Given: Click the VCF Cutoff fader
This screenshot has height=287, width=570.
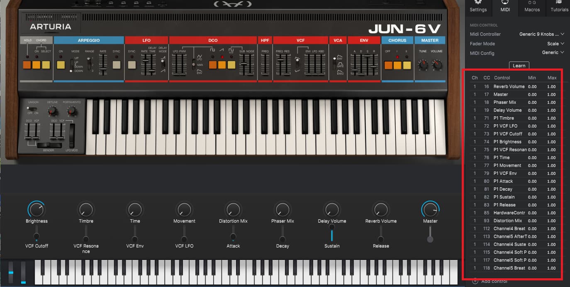Looking at the screenshot, I should tap(37, 233).
